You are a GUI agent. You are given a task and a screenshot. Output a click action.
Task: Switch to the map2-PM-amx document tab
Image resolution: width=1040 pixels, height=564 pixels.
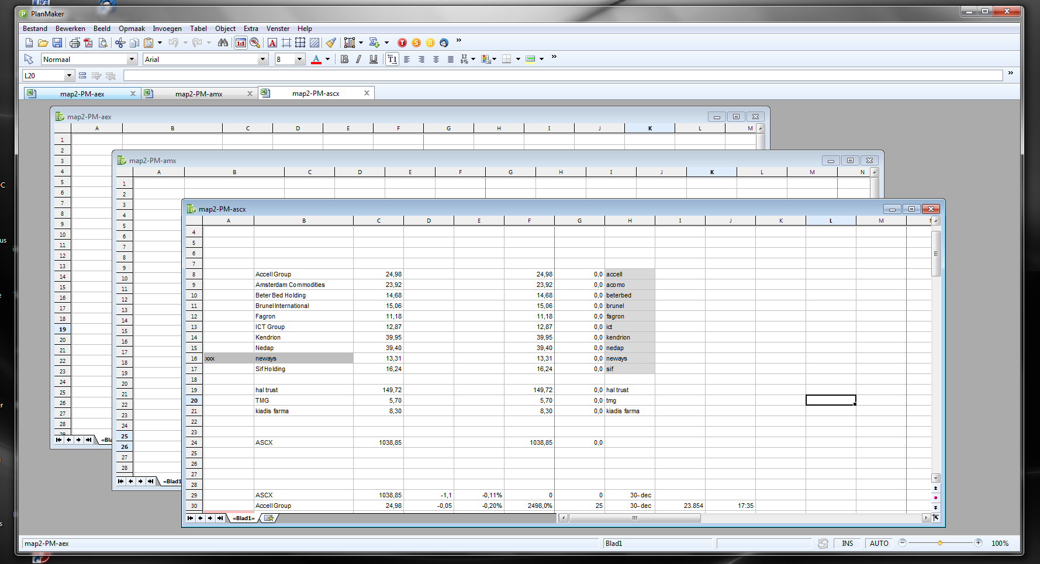pos(199,94)
